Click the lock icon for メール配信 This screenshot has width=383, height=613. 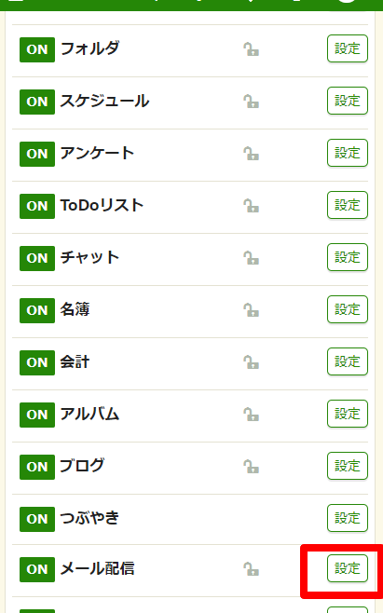252,569
